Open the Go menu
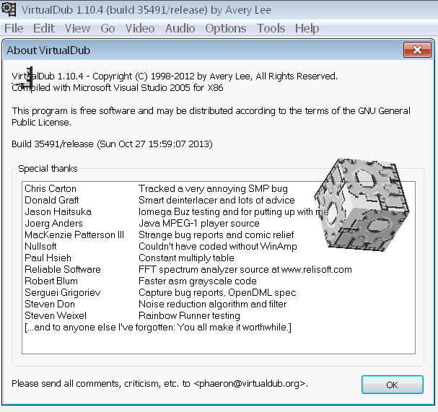Screen dimensions: 438x412 [x=108, y=28]
